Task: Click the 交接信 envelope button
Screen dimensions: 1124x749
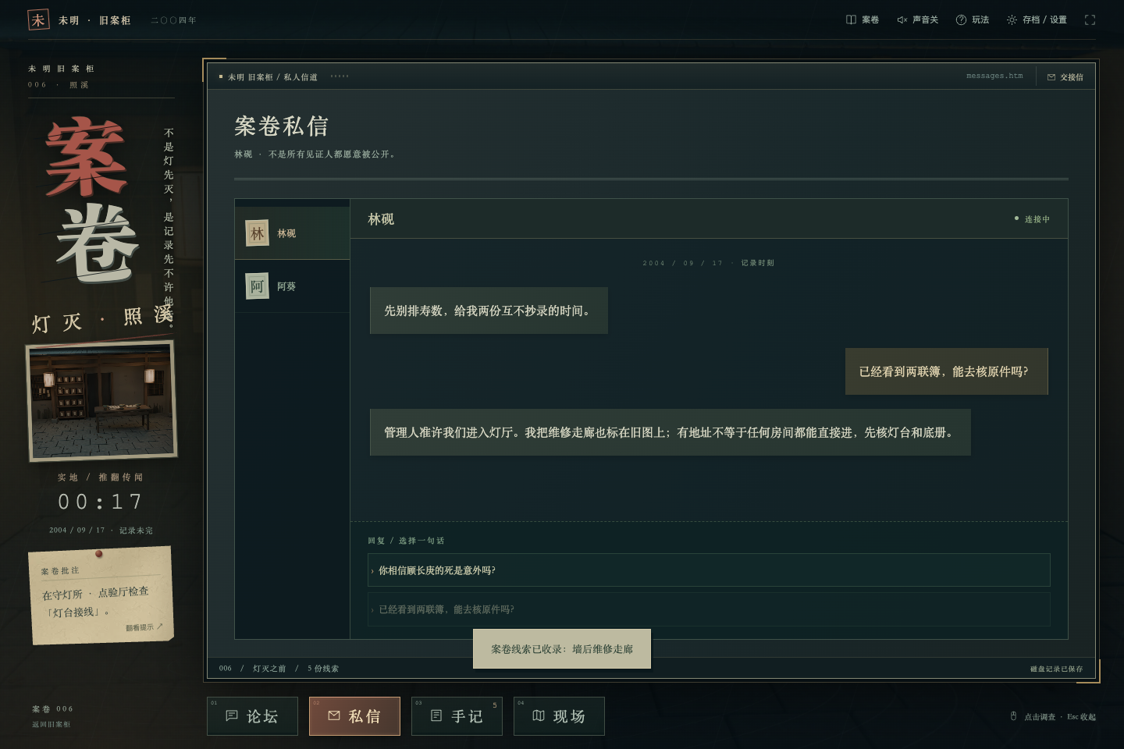Action: pyautogui.click(x=1065, y=77)
